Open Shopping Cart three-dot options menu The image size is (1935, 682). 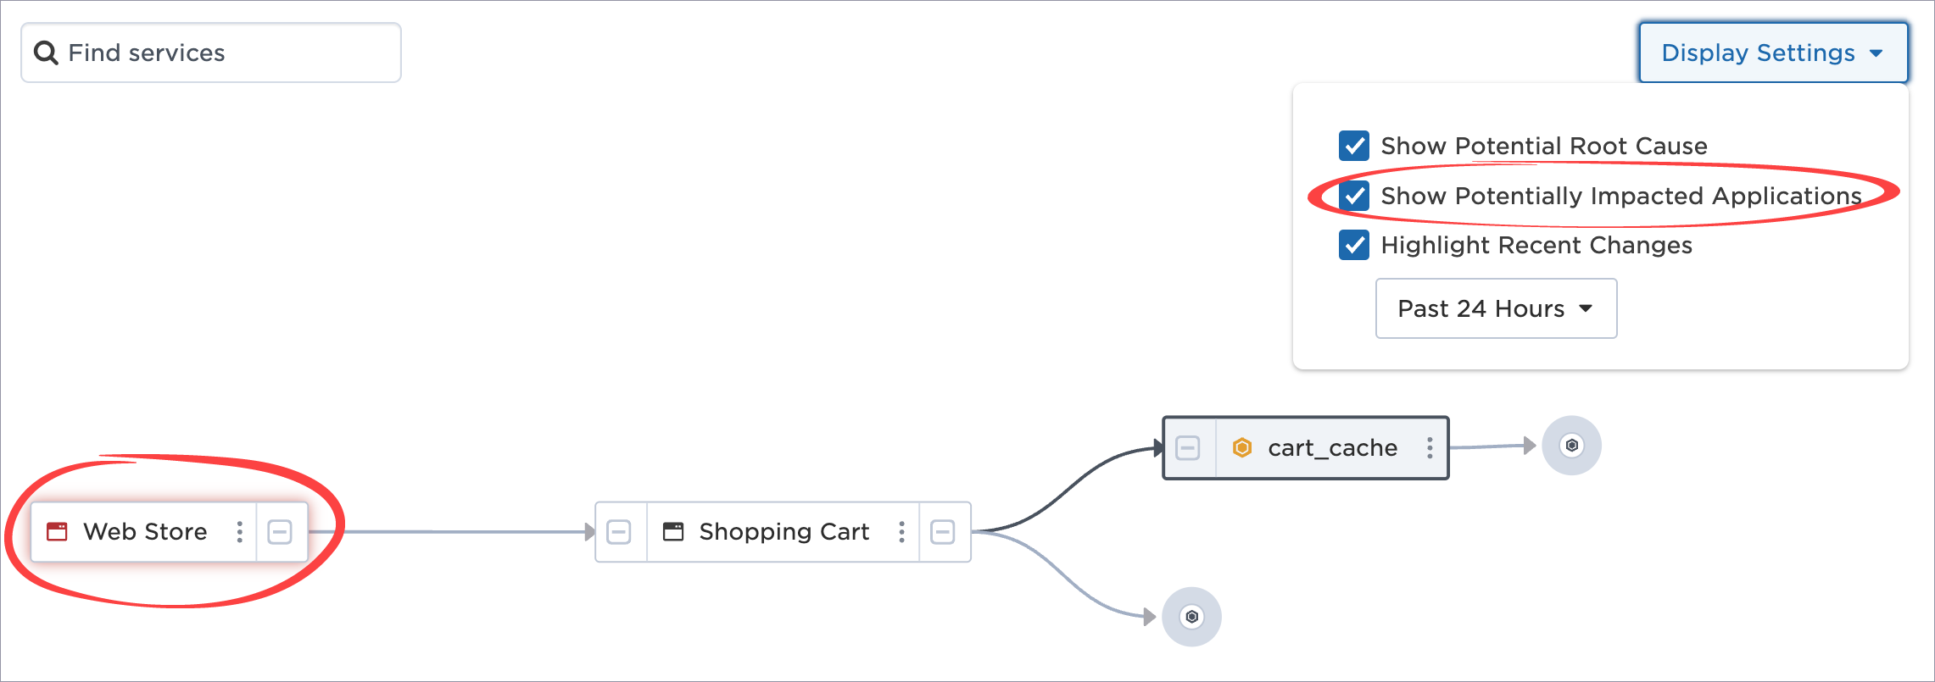tap(901, 532)
